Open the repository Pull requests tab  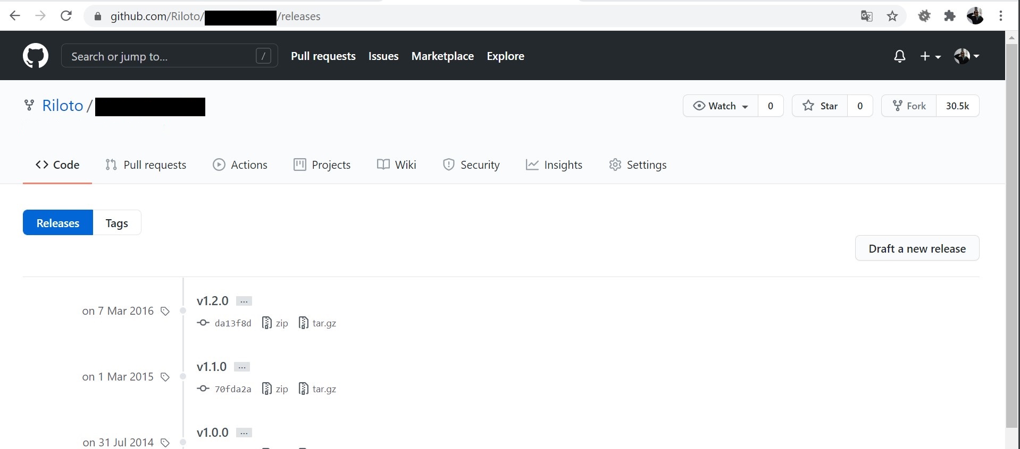click(146, 165)
